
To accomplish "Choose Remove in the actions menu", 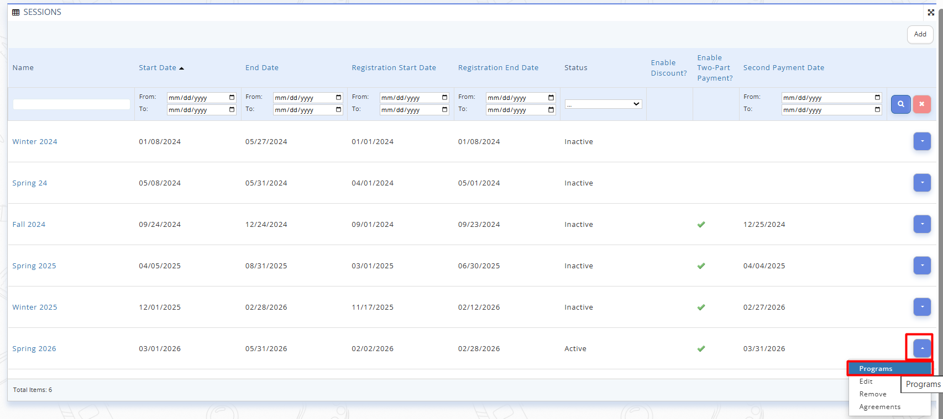I will (x=873, y=394).
